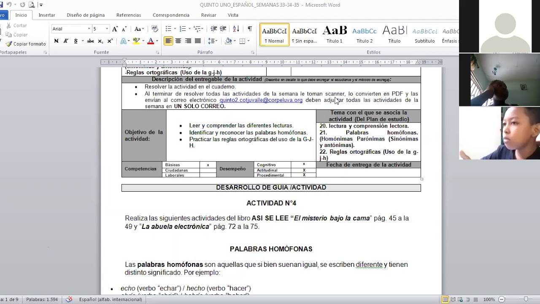Click the spell check status icon
Screen dimensions: 540x304
pos(69,299)
